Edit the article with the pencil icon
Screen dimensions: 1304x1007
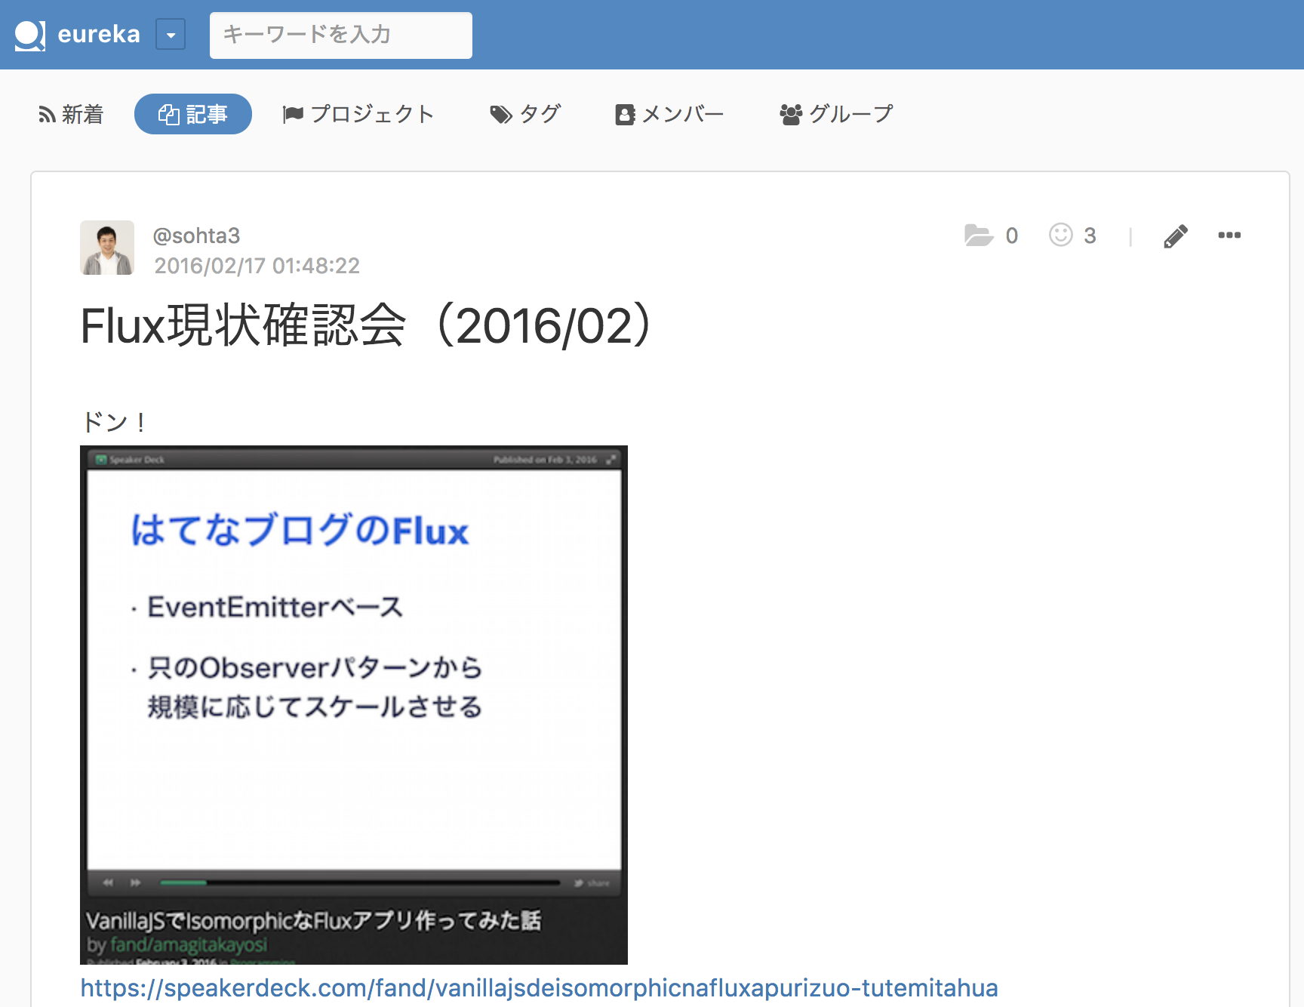[1175, 236]
